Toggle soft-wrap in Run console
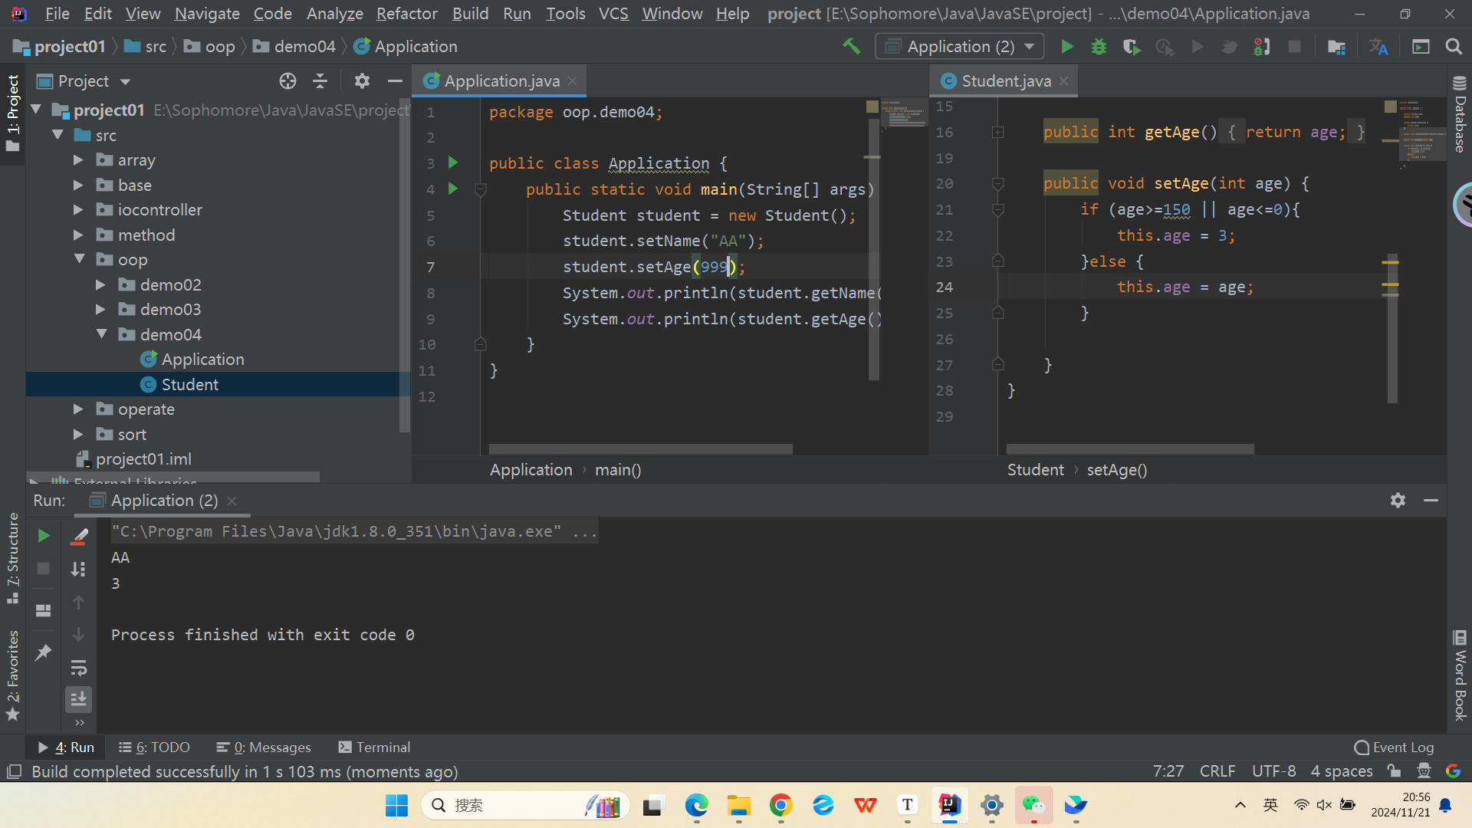 [78, 668]
